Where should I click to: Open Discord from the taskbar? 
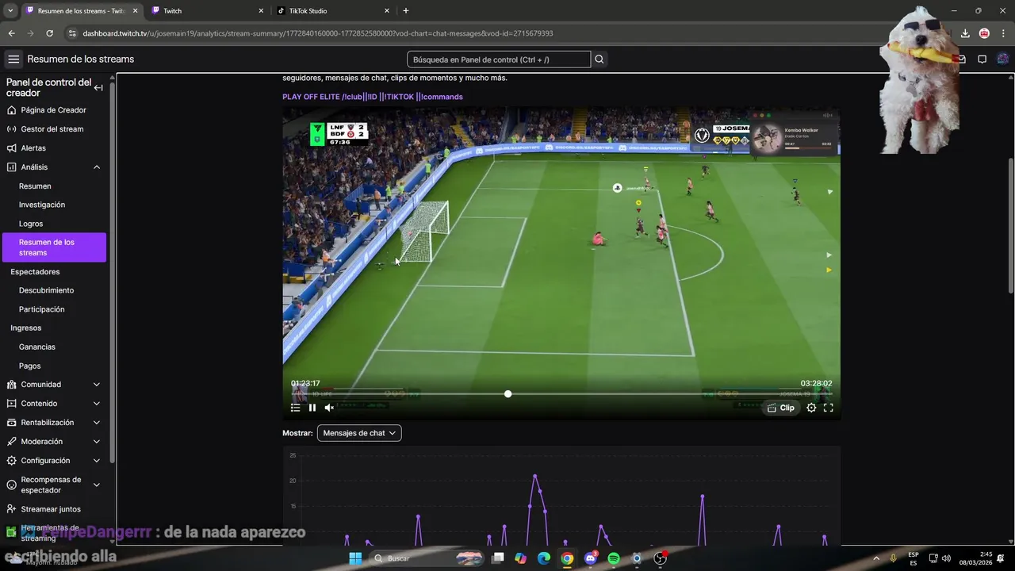coord(590,558)
